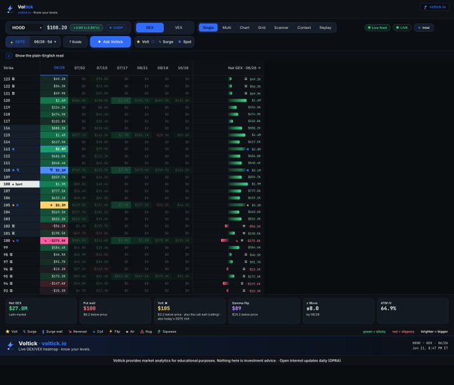Click the Rug triangle legend icon
This screenshot has width=454, height=385.
point(142,332)
